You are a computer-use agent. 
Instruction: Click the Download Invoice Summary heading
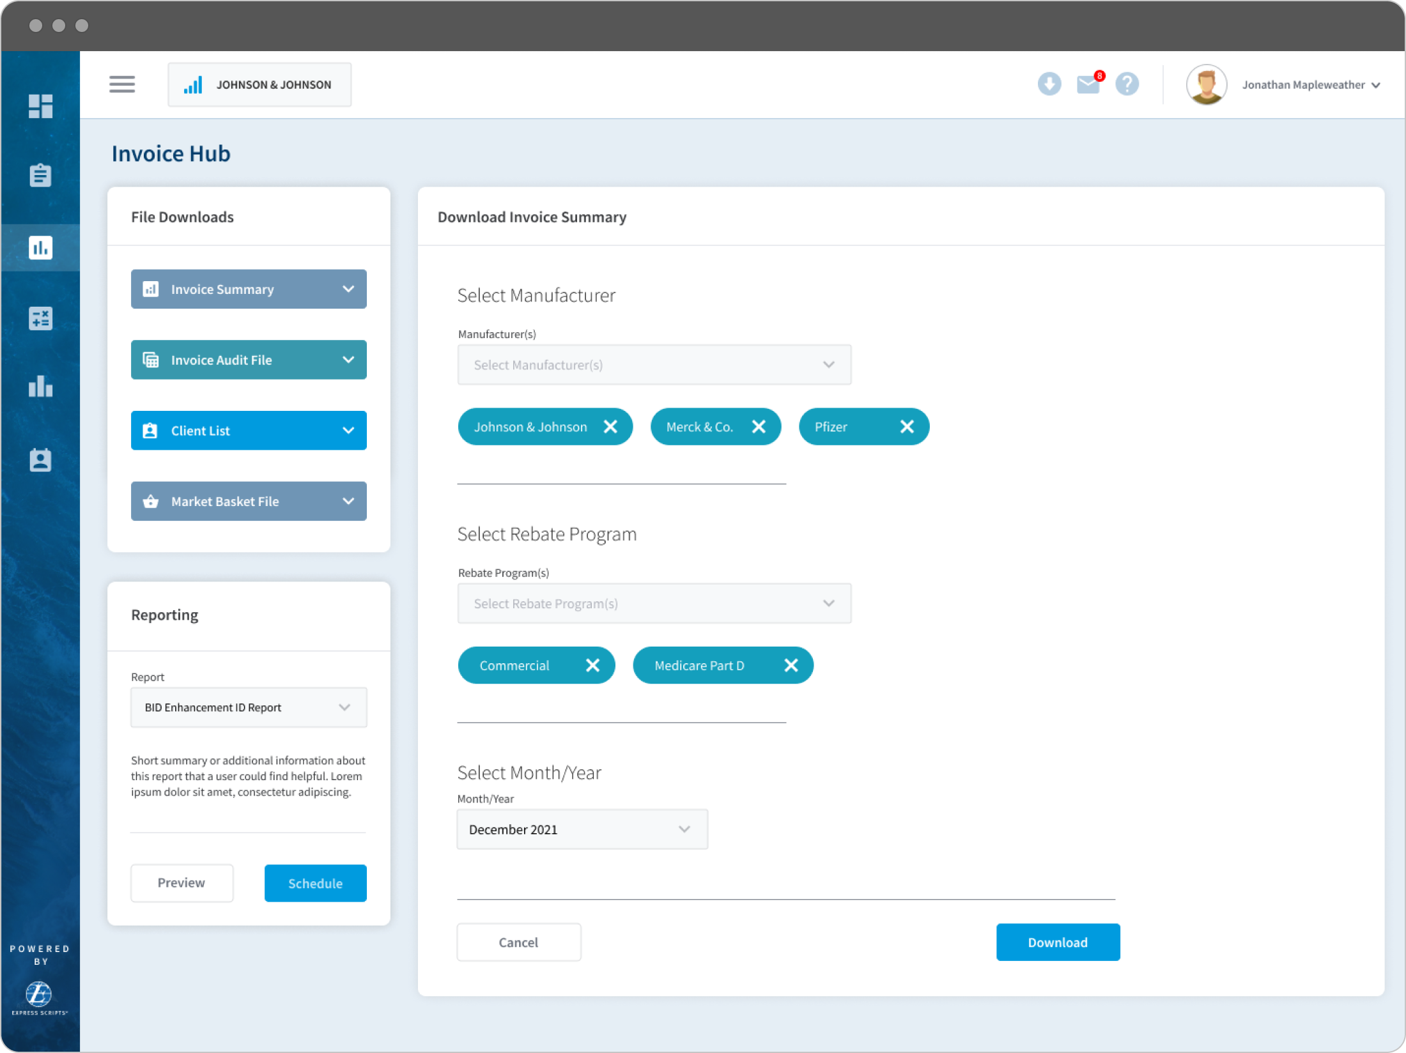pos(532,217)
